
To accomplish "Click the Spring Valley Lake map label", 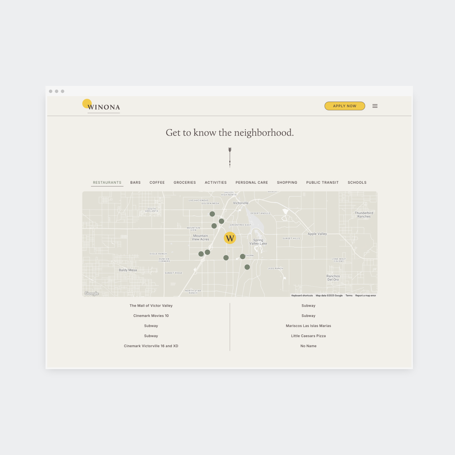I will click(258, 242).
